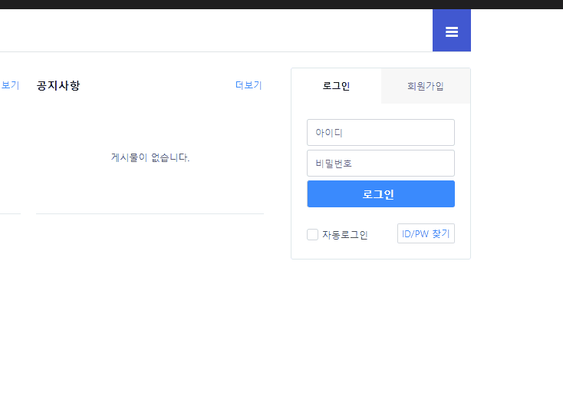Click the empty space right of 자동로그인
Viewport: 563px width, 410px height.
click(x=382, y=235)
